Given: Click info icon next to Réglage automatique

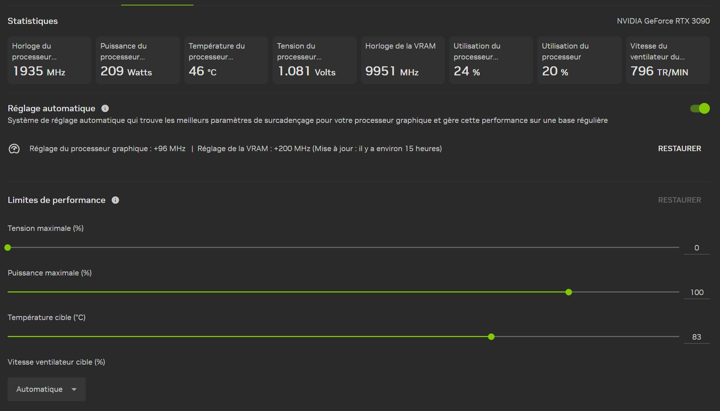Looking at the screenshot, I should coord(105,108).
